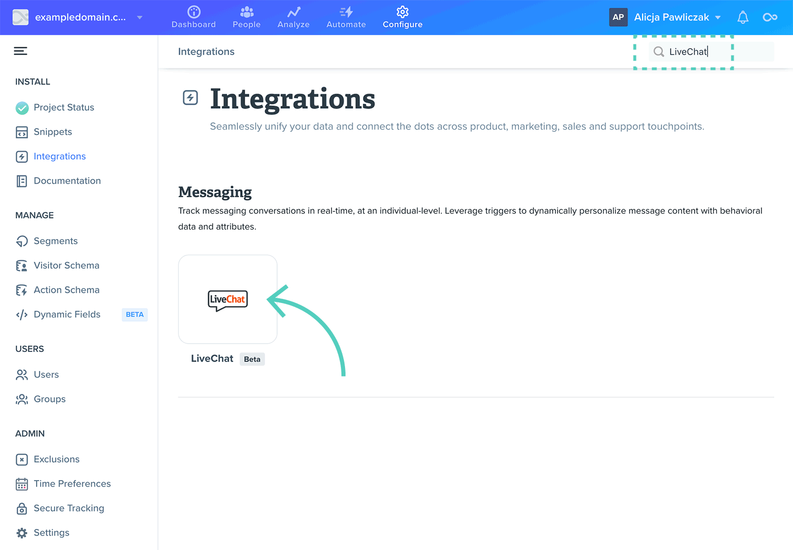The height and width of the screenshot is (550, 793).
Task: Open the Automate lightning icon
Action: pyautogui.click(x=346, y=11)
